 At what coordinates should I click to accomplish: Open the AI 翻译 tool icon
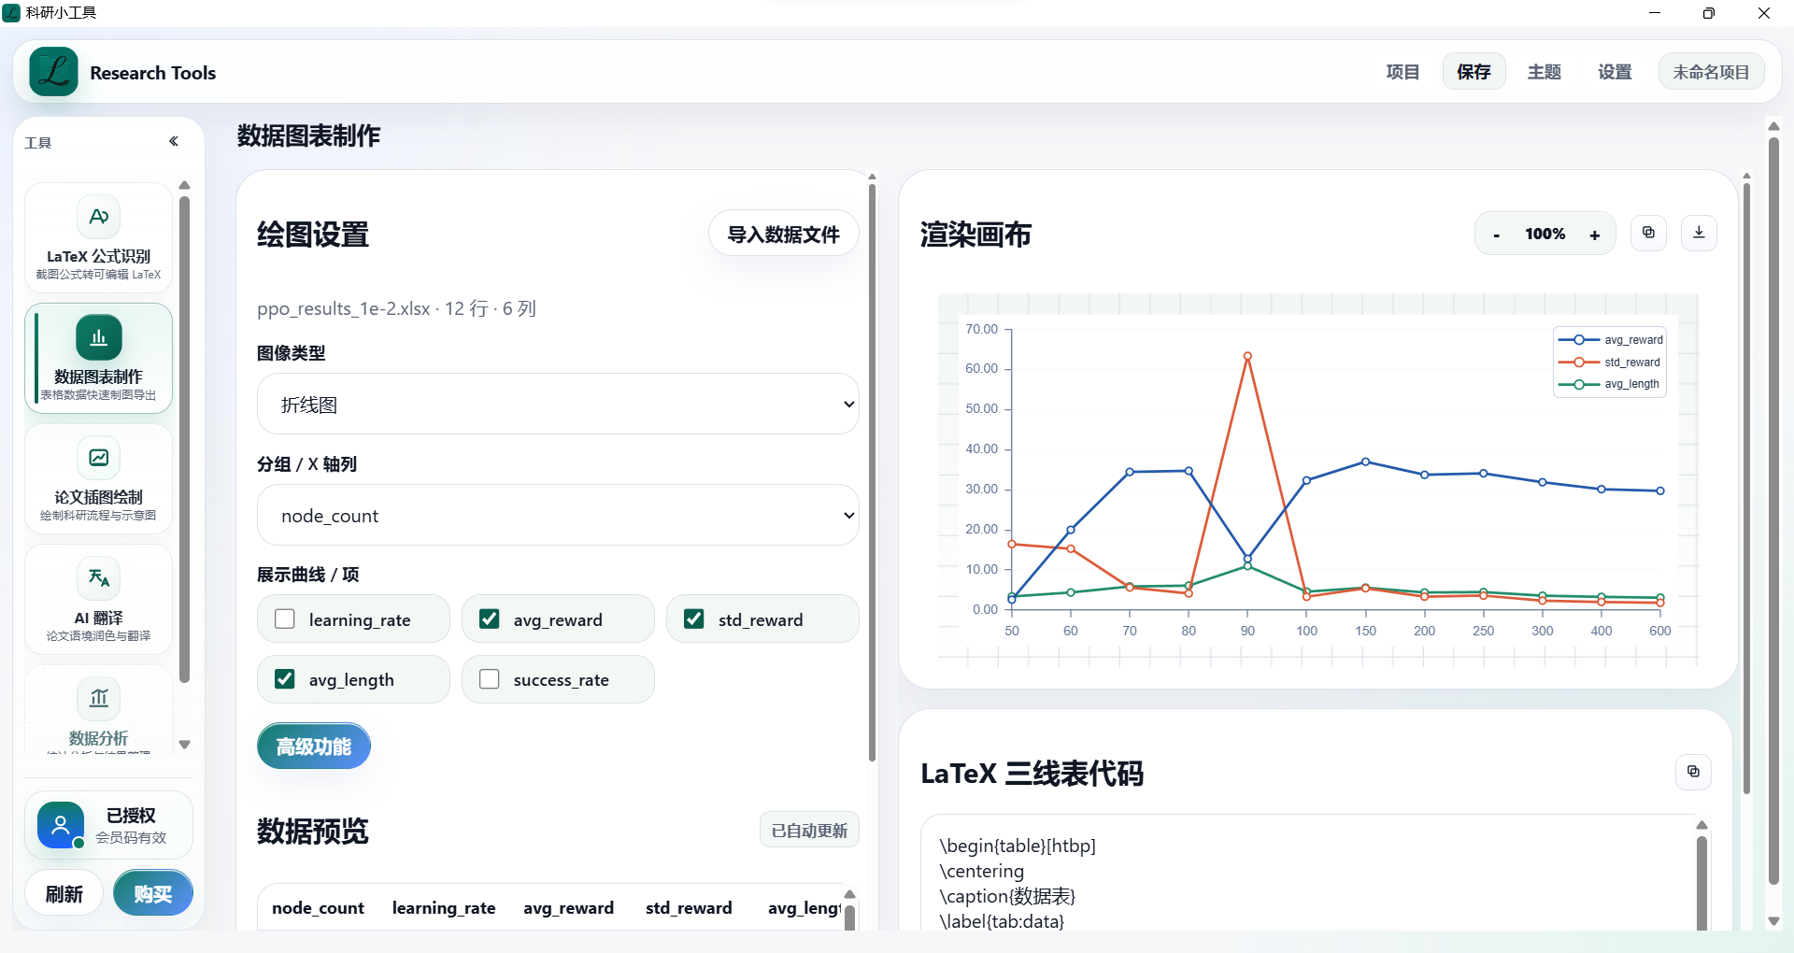[98, 578]
